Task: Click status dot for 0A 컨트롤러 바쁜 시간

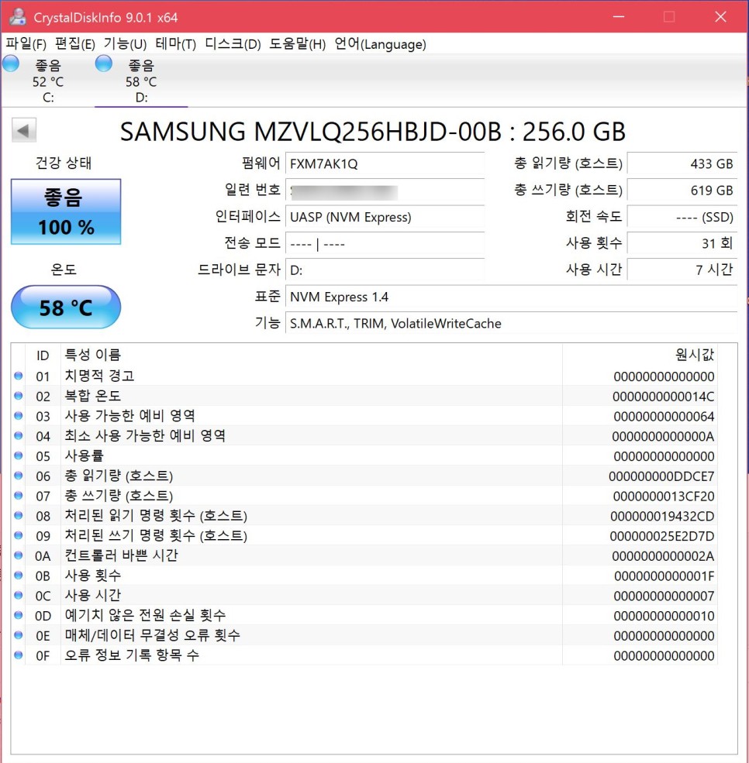Action: (19, 555)
